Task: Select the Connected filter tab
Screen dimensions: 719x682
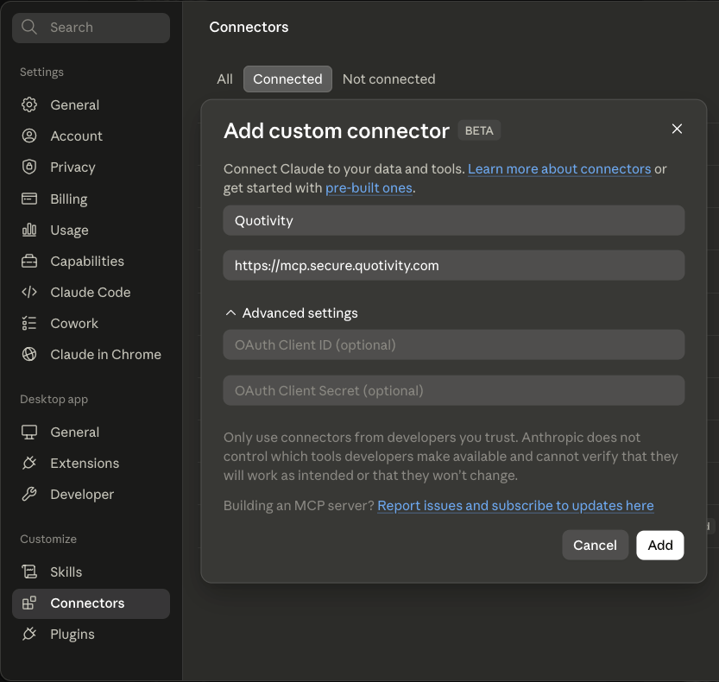Action: pos(287,79)
